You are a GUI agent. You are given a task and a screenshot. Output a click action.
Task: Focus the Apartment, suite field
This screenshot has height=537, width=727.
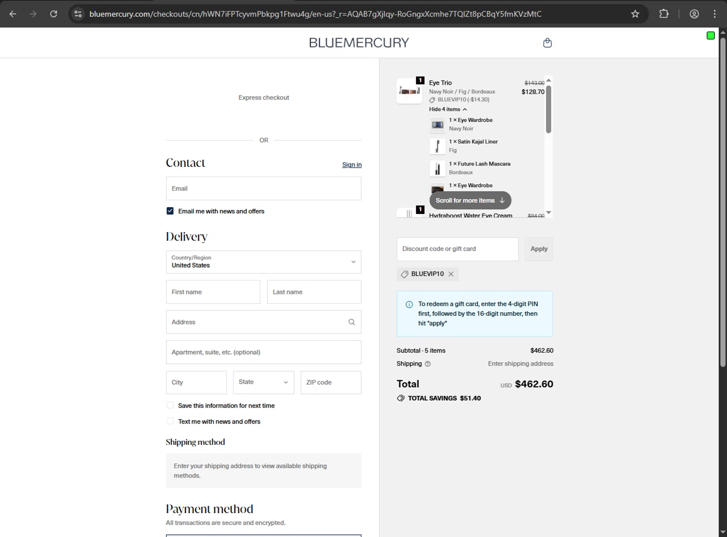264,352
